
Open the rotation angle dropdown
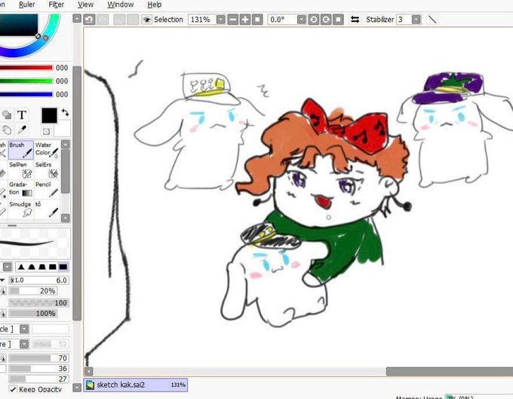pos(301,20)
